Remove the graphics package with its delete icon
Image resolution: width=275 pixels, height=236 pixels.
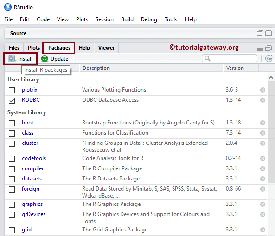tap(262, 205)
